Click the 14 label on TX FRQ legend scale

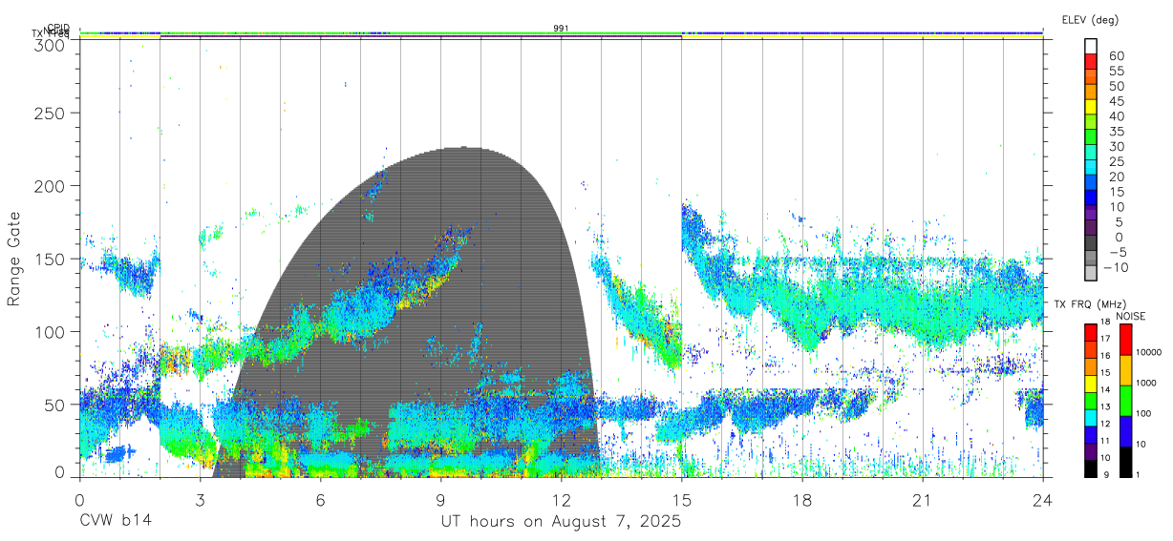(x=1105, y=389)
